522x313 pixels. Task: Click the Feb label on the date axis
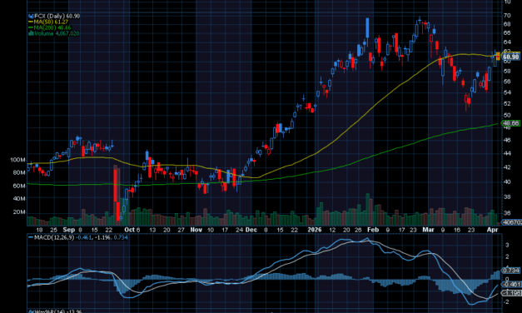373,230
